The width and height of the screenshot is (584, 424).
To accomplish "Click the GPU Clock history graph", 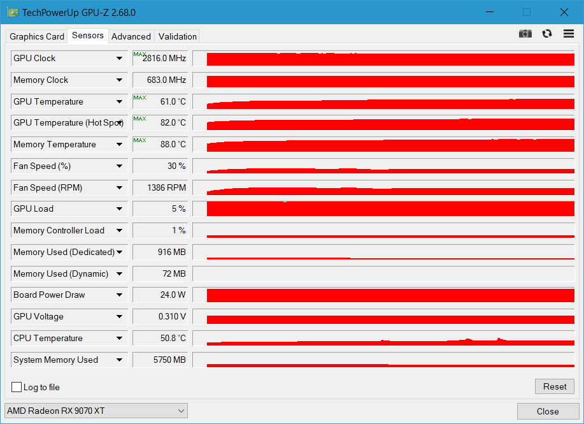I will (x=383, y=58).
